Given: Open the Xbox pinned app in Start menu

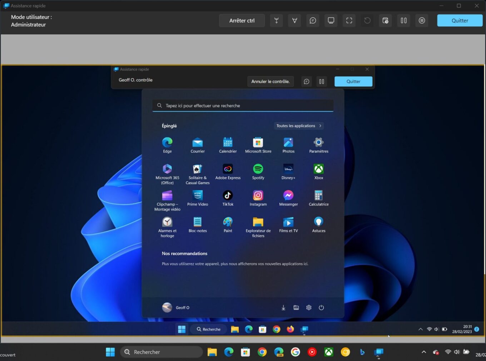Looking at the screenshot, I should tap(319, 172).
